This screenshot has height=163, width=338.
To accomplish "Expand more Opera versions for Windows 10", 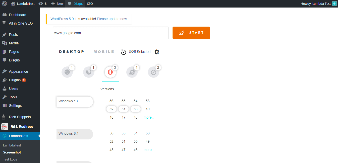I will (x=148, y=117).
